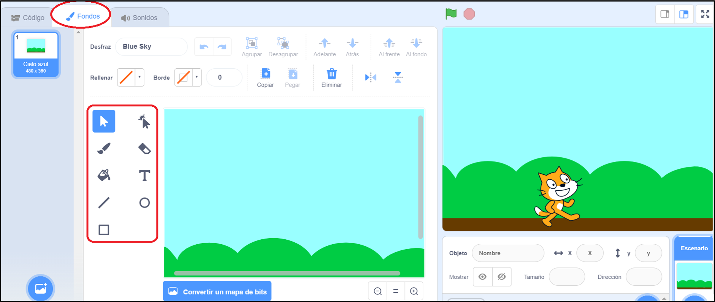Image resolution: width=715 pixels, height=302 pixels.
Task: Open the Fondos tab
Action: 83,16
